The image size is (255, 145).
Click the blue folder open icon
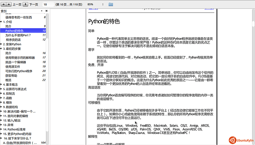click(111, 4)
